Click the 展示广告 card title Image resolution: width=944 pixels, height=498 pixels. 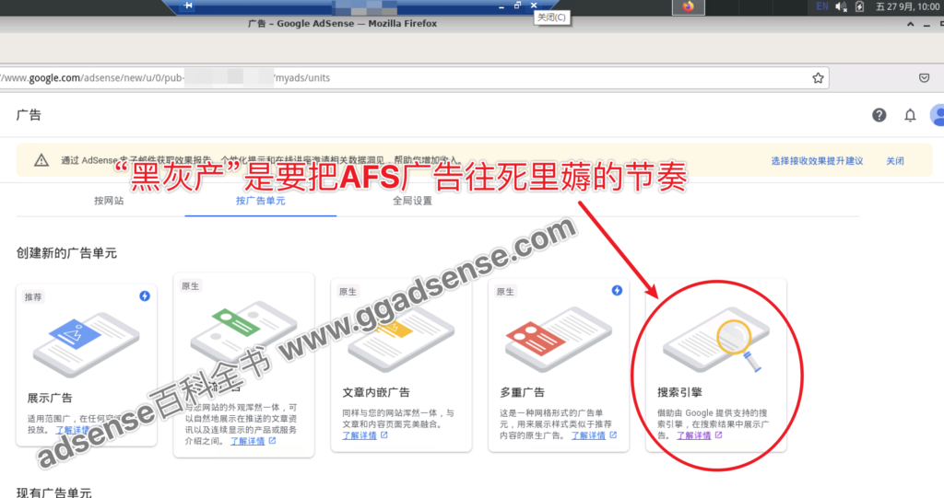(x=50, y=398)
